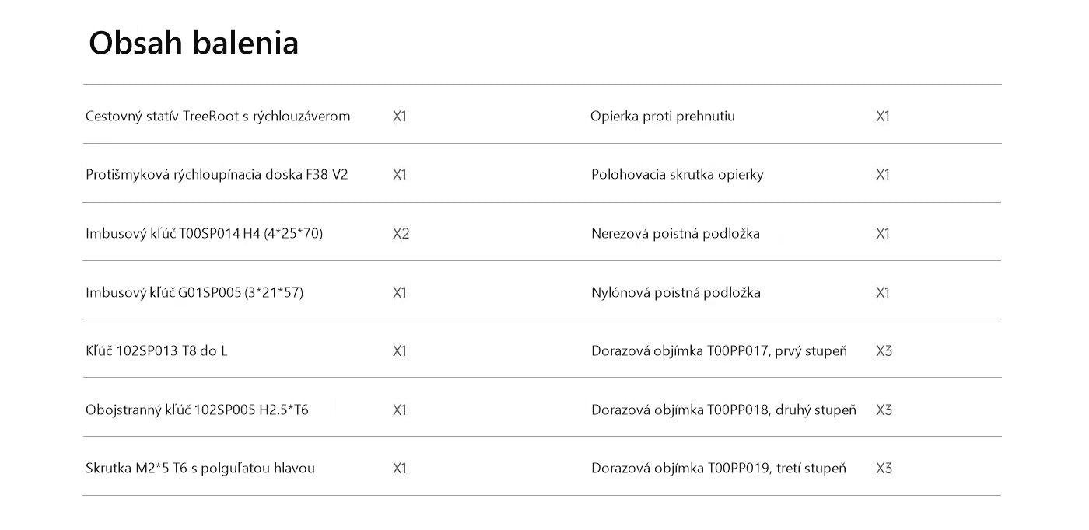The height and width of the screenshot is (530, 1089).
Task: Select 'Imbusový kľúč G01SP005' entry
Action: (x=194, y=293)
